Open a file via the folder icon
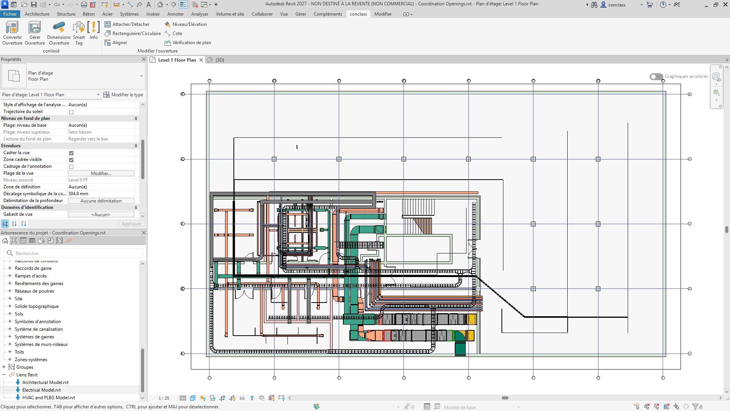 point(24,5)
